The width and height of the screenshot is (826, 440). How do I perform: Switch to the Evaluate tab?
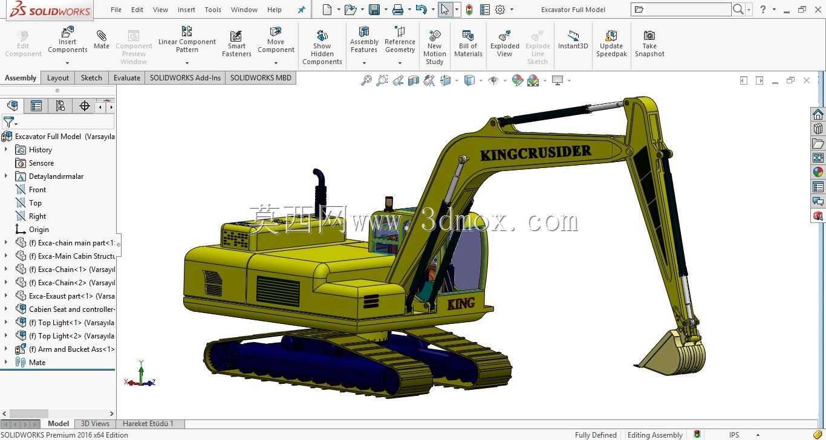point(127,78)
